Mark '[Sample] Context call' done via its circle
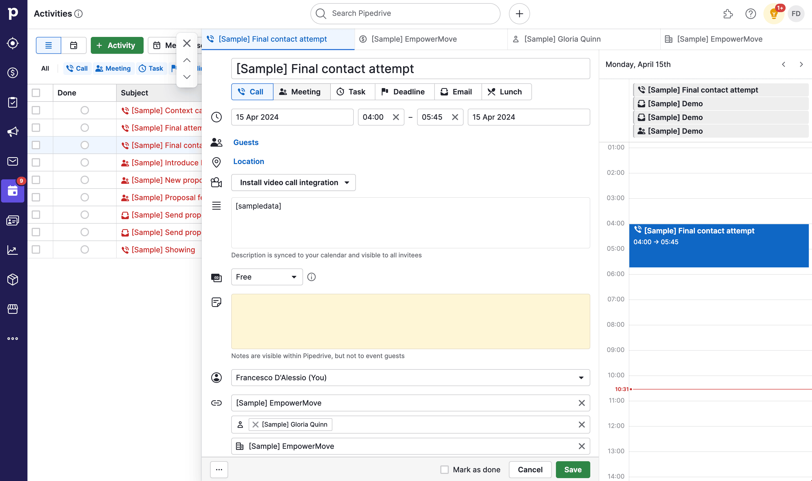This screenshot has height=481, width=812. coord(85,110)
